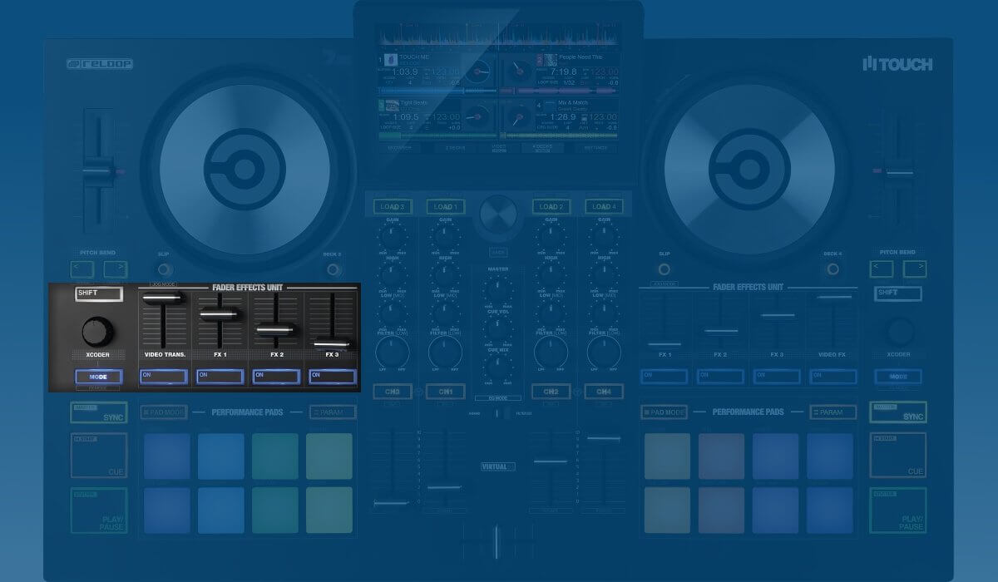998x582 pixels.
Task: Hit the BACK button below browse encoder
Action: (x=497, y=251)
